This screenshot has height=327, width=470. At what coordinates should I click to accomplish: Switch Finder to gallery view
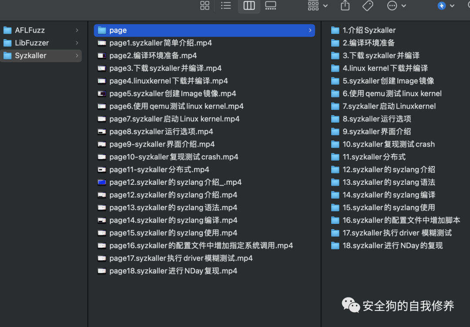coord(270,5)
